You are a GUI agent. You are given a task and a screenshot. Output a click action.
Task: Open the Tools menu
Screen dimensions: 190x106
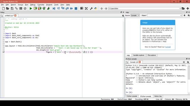pyautogui.click(x=56, y=5)
